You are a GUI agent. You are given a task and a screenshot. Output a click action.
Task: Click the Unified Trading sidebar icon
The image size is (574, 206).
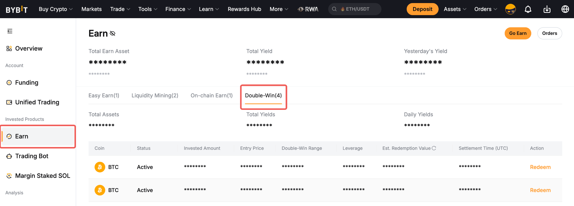9,102
